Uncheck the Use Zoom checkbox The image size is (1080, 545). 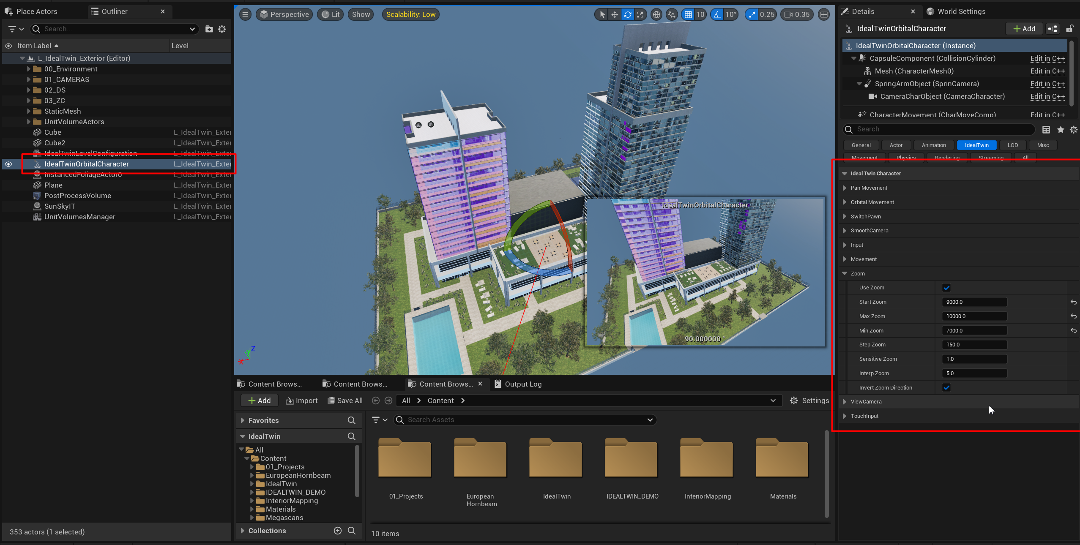point(946,288)
